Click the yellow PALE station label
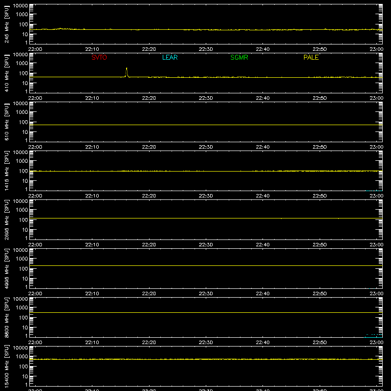The height and width of the screenshot is (391, 391). coord(311,57)
